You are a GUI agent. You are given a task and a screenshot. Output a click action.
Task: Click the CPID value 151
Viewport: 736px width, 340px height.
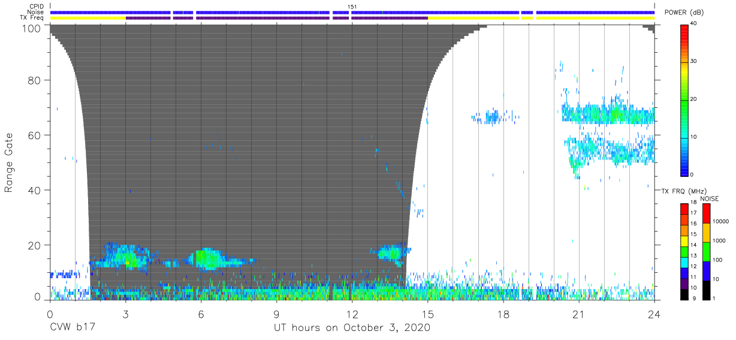[x=352, y=7]
